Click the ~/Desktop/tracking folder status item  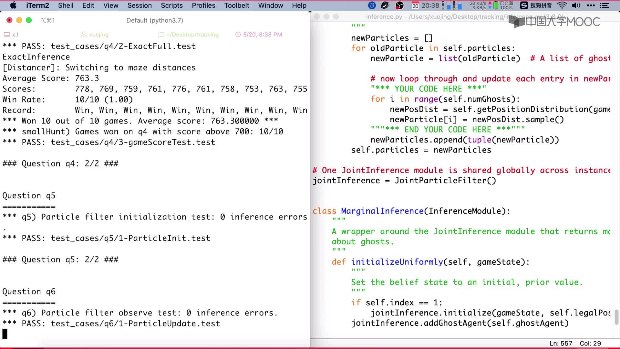pyautogui.click(x=188, y=34)
